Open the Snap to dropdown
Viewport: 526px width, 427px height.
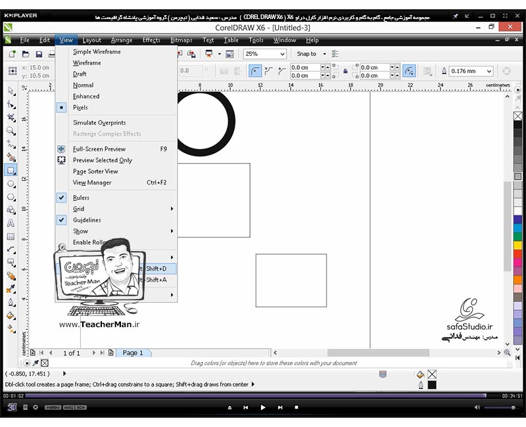[324, 54]
